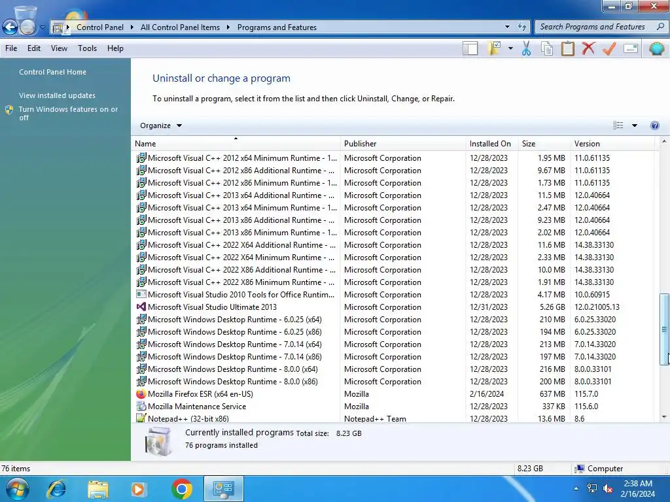This screenshot has height=502, width=670.
Task: Click the program list scrollbar thumb
Action: [x=664, y=329]
